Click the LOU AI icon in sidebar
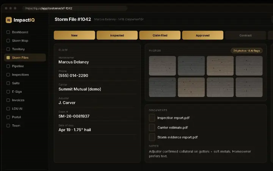This screenshot has height=171, width=273. [8, 109]
